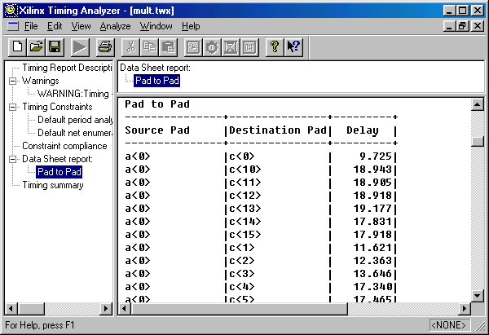Click the clock-gear analysis toolbar icon
This screenshot has height=335, width=489.
click(x=212, y=47)
